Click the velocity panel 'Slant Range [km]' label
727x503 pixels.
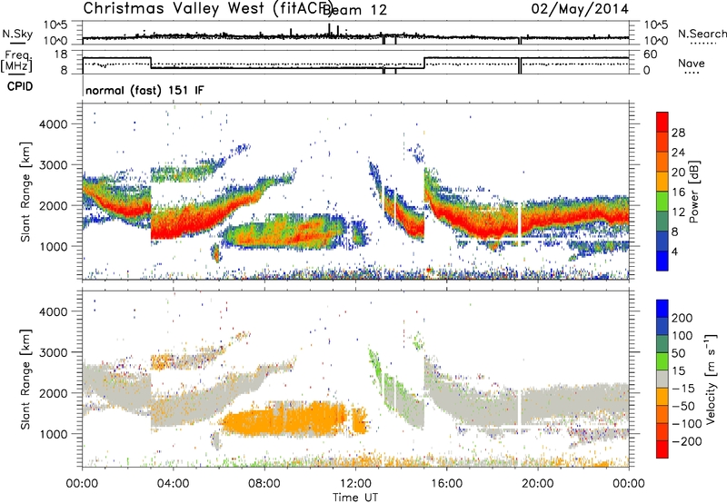(x=25, y=380)
